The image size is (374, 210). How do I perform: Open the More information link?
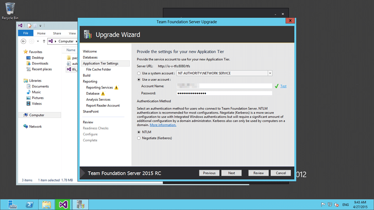(x=163, y=125)
